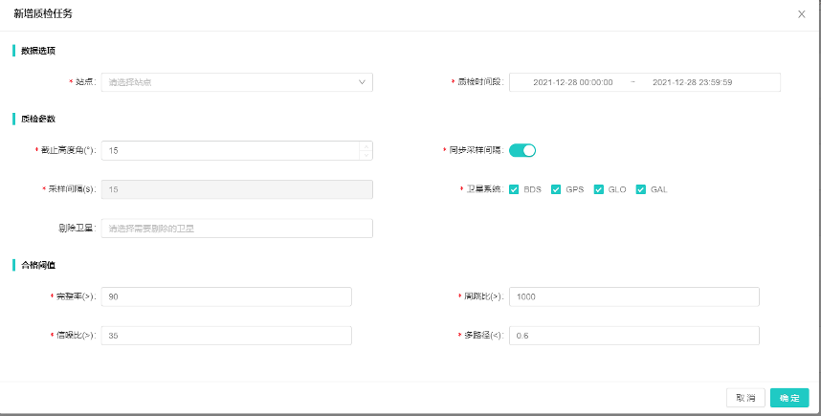Pick the end date 2021-12-28 23:59:59
This screenshot has width=821, height=416.
(x=692, y=82)
